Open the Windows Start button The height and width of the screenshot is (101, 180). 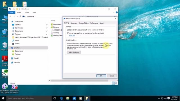(3, 98)
